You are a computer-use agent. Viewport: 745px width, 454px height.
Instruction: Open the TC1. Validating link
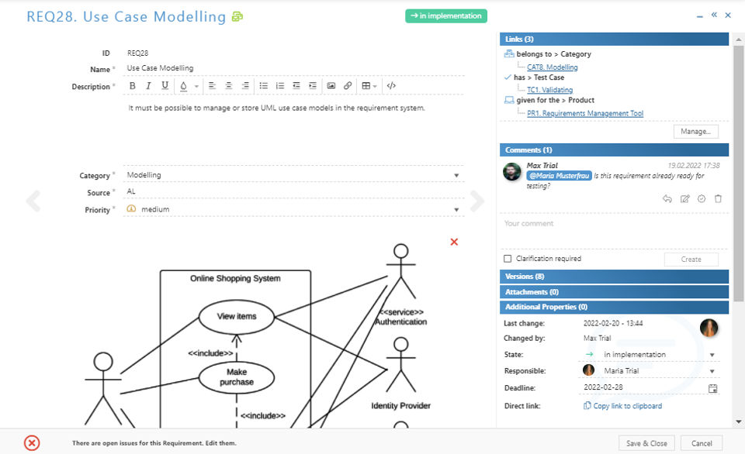[549, 90]
